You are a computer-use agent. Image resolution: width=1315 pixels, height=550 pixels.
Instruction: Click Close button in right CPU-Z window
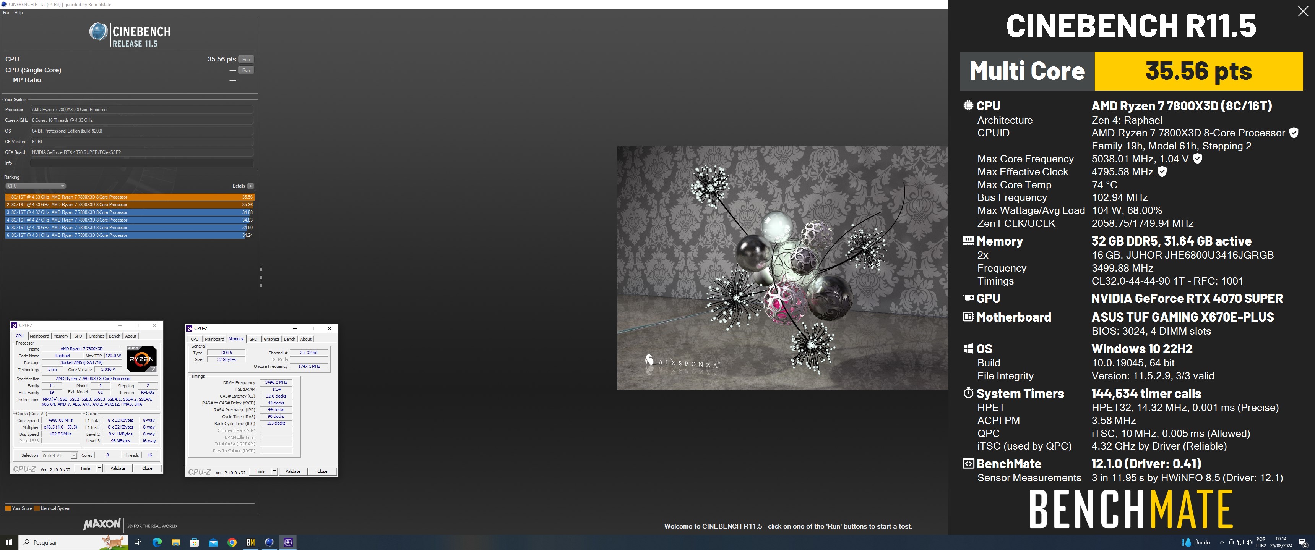(x=322, y=471)
